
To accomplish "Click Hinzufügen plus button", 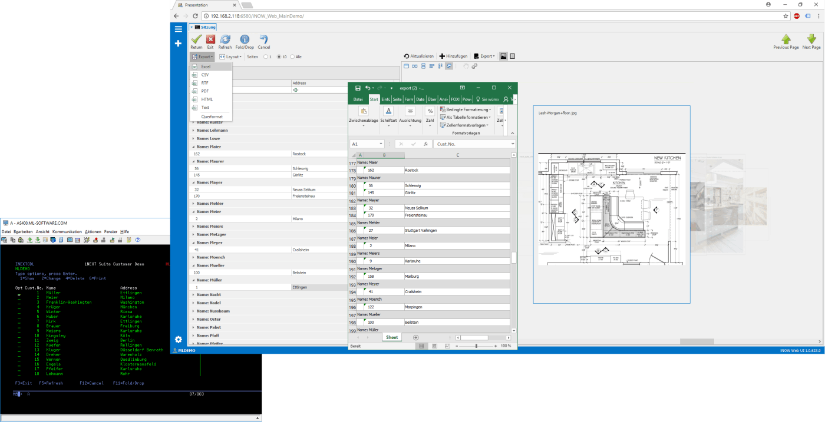I will tap(453, 56).
